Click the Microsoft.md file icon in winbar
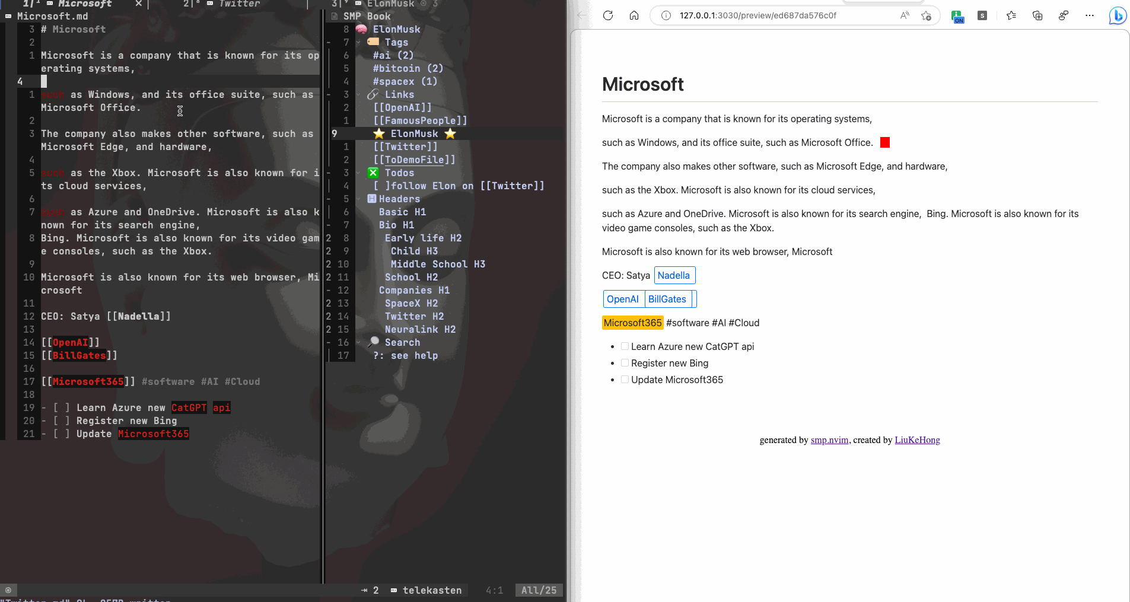The image size is (1130, 602). 8,16
